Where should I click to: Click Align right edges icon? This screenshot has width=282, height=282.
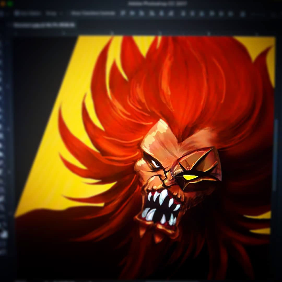[x=171, y=13]
